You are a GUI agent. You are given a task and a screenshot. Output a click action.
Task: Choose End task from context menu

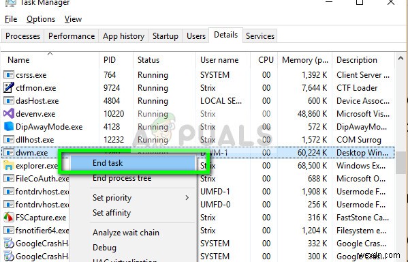tap(133, 163)
